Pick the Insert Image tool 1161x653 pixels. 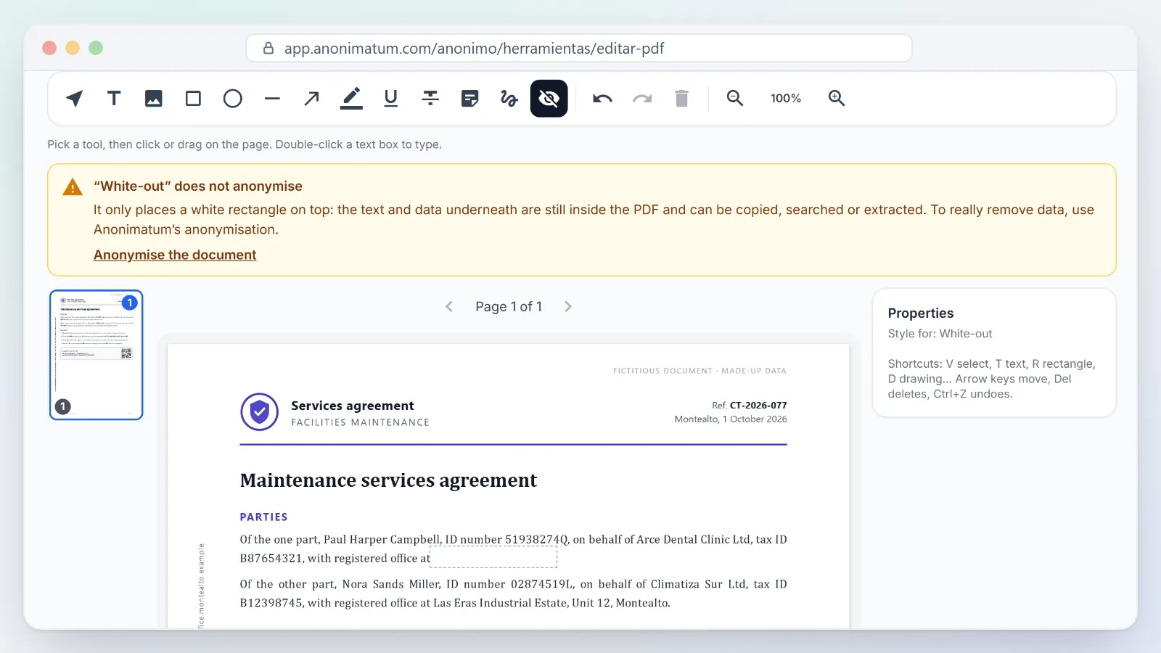click(x=154, y=99)
